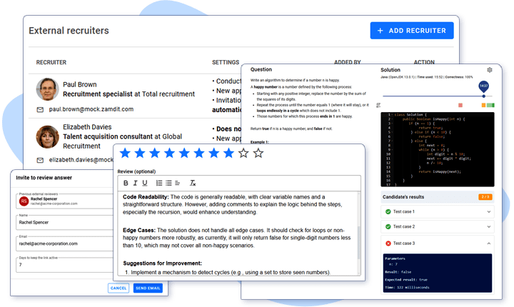Click the RECRUITER column header
This screenshot has height=307, width=514.
click(51, 62)
